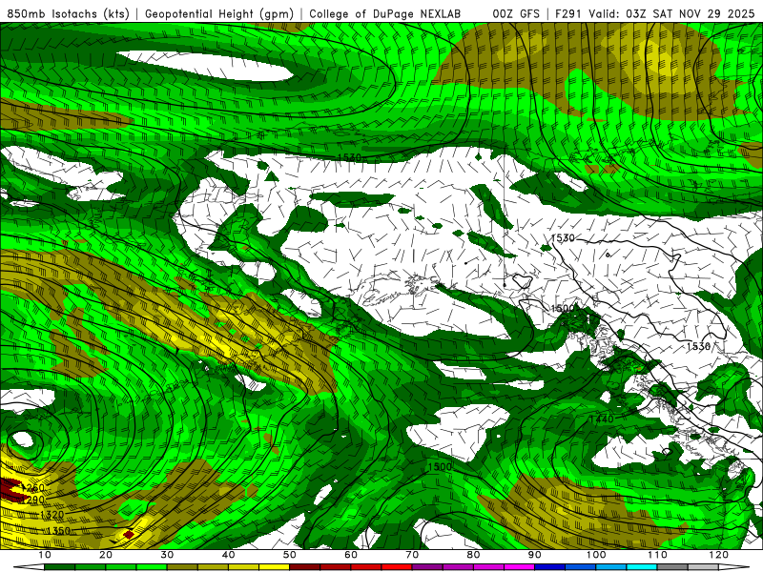Click the legend value 90
This screenshot has width=763, height=572.
(535, 555)
